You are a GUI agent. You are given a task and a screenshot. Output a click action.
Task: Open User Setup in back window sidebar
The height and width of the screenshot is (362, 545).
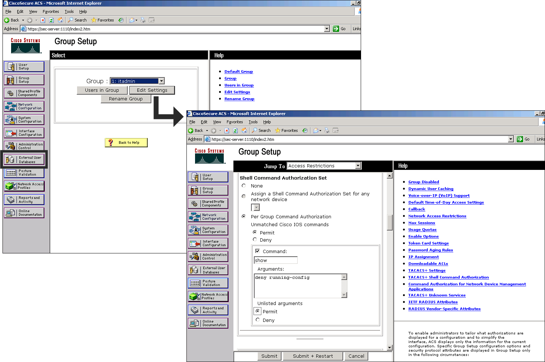[x=24, y=67]
